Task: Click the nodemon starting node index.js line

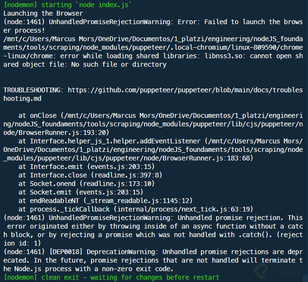Action: pyautogui.click(x=68, y=5)
